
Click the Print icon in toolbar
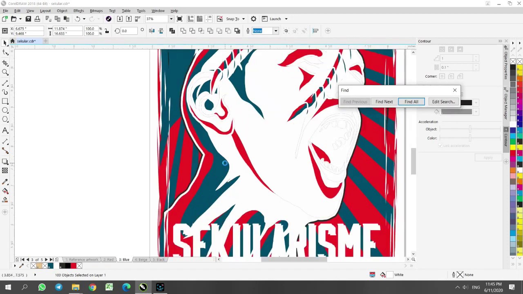click(37, 19)
